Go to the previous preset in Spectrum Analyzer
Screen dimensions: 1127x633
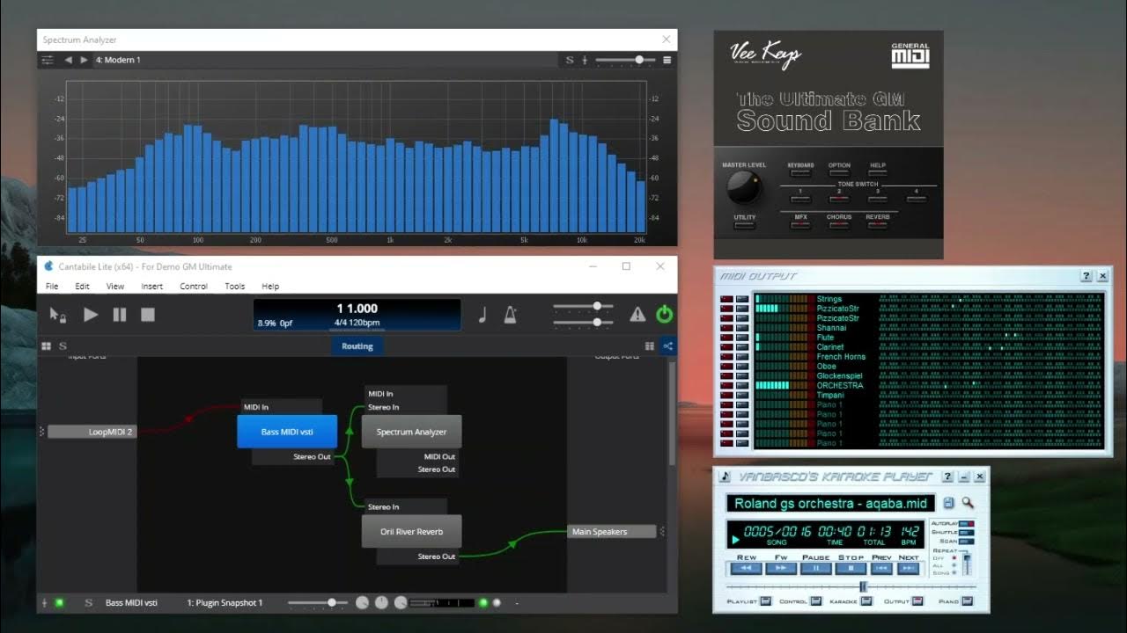(69, 60)
